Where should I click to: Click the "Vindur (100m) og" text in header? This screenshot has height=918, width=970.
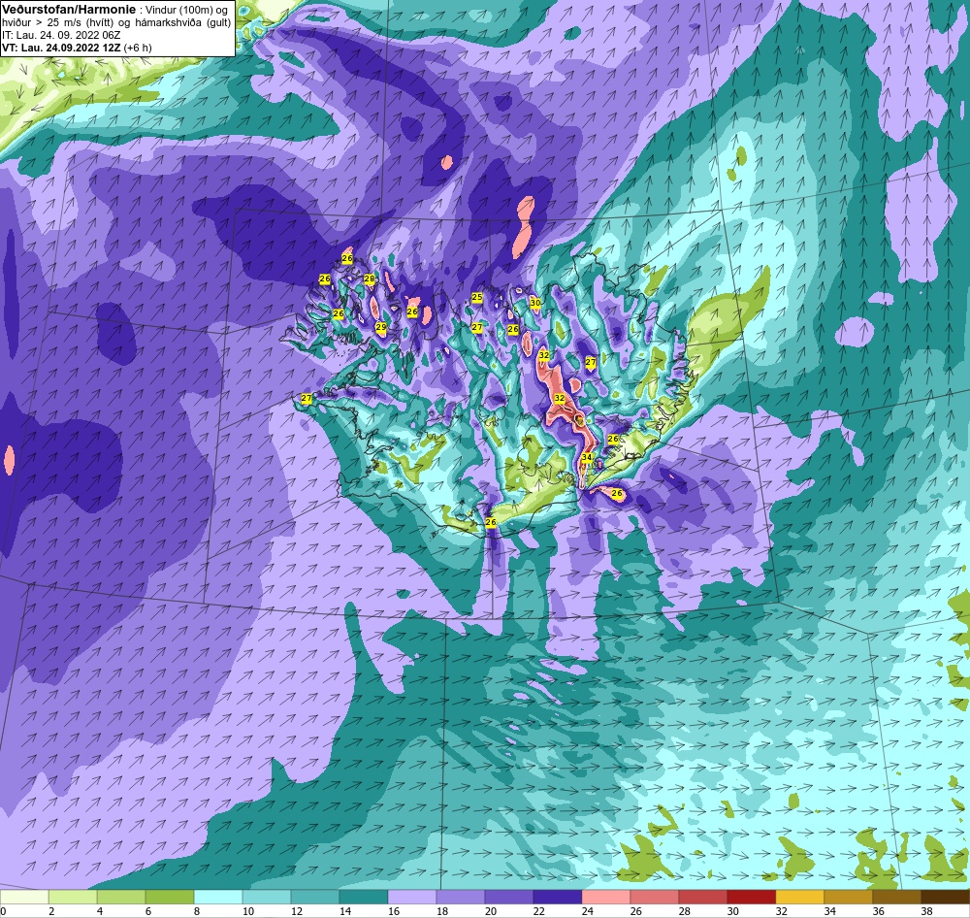(187, 10)
